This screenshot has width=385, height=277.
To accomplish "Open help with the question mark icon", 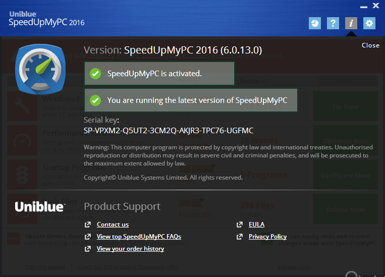I will coord(333,23).
